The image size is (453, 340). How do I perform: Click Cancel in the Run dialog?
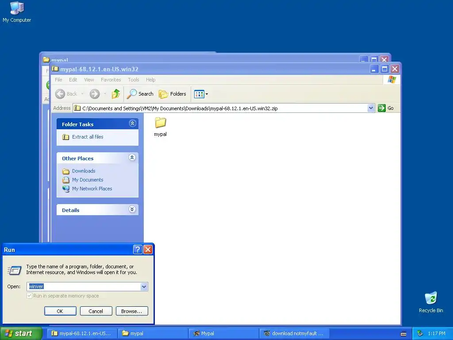point(96,311)
